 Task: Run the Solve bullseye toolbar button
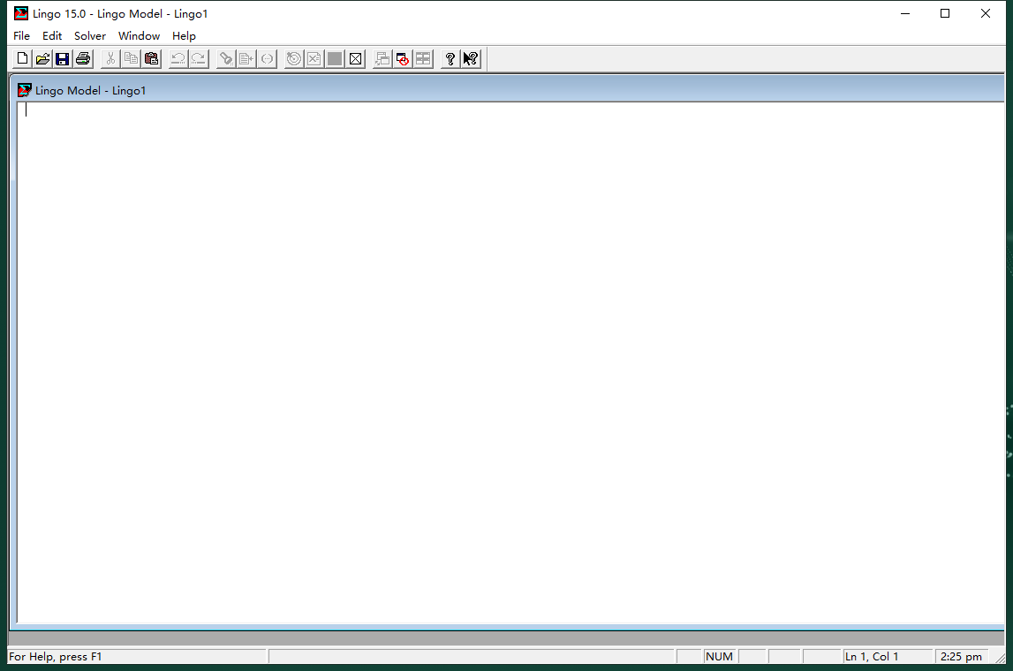coord(294,59)
